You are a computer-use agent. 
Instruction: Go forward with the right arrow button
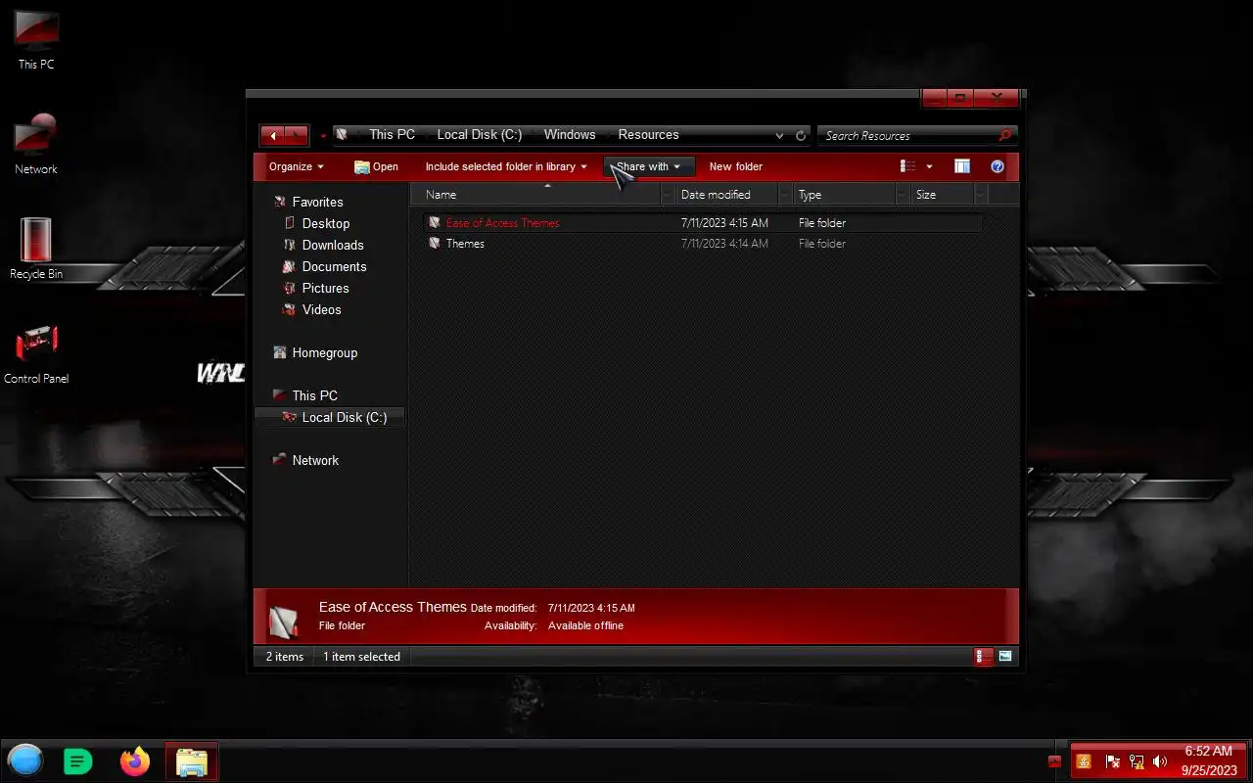297,135
